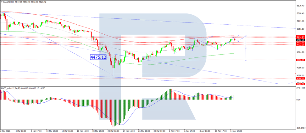
Task: Click the 4772.90 red price tag
Action: (x=301, y=42)
